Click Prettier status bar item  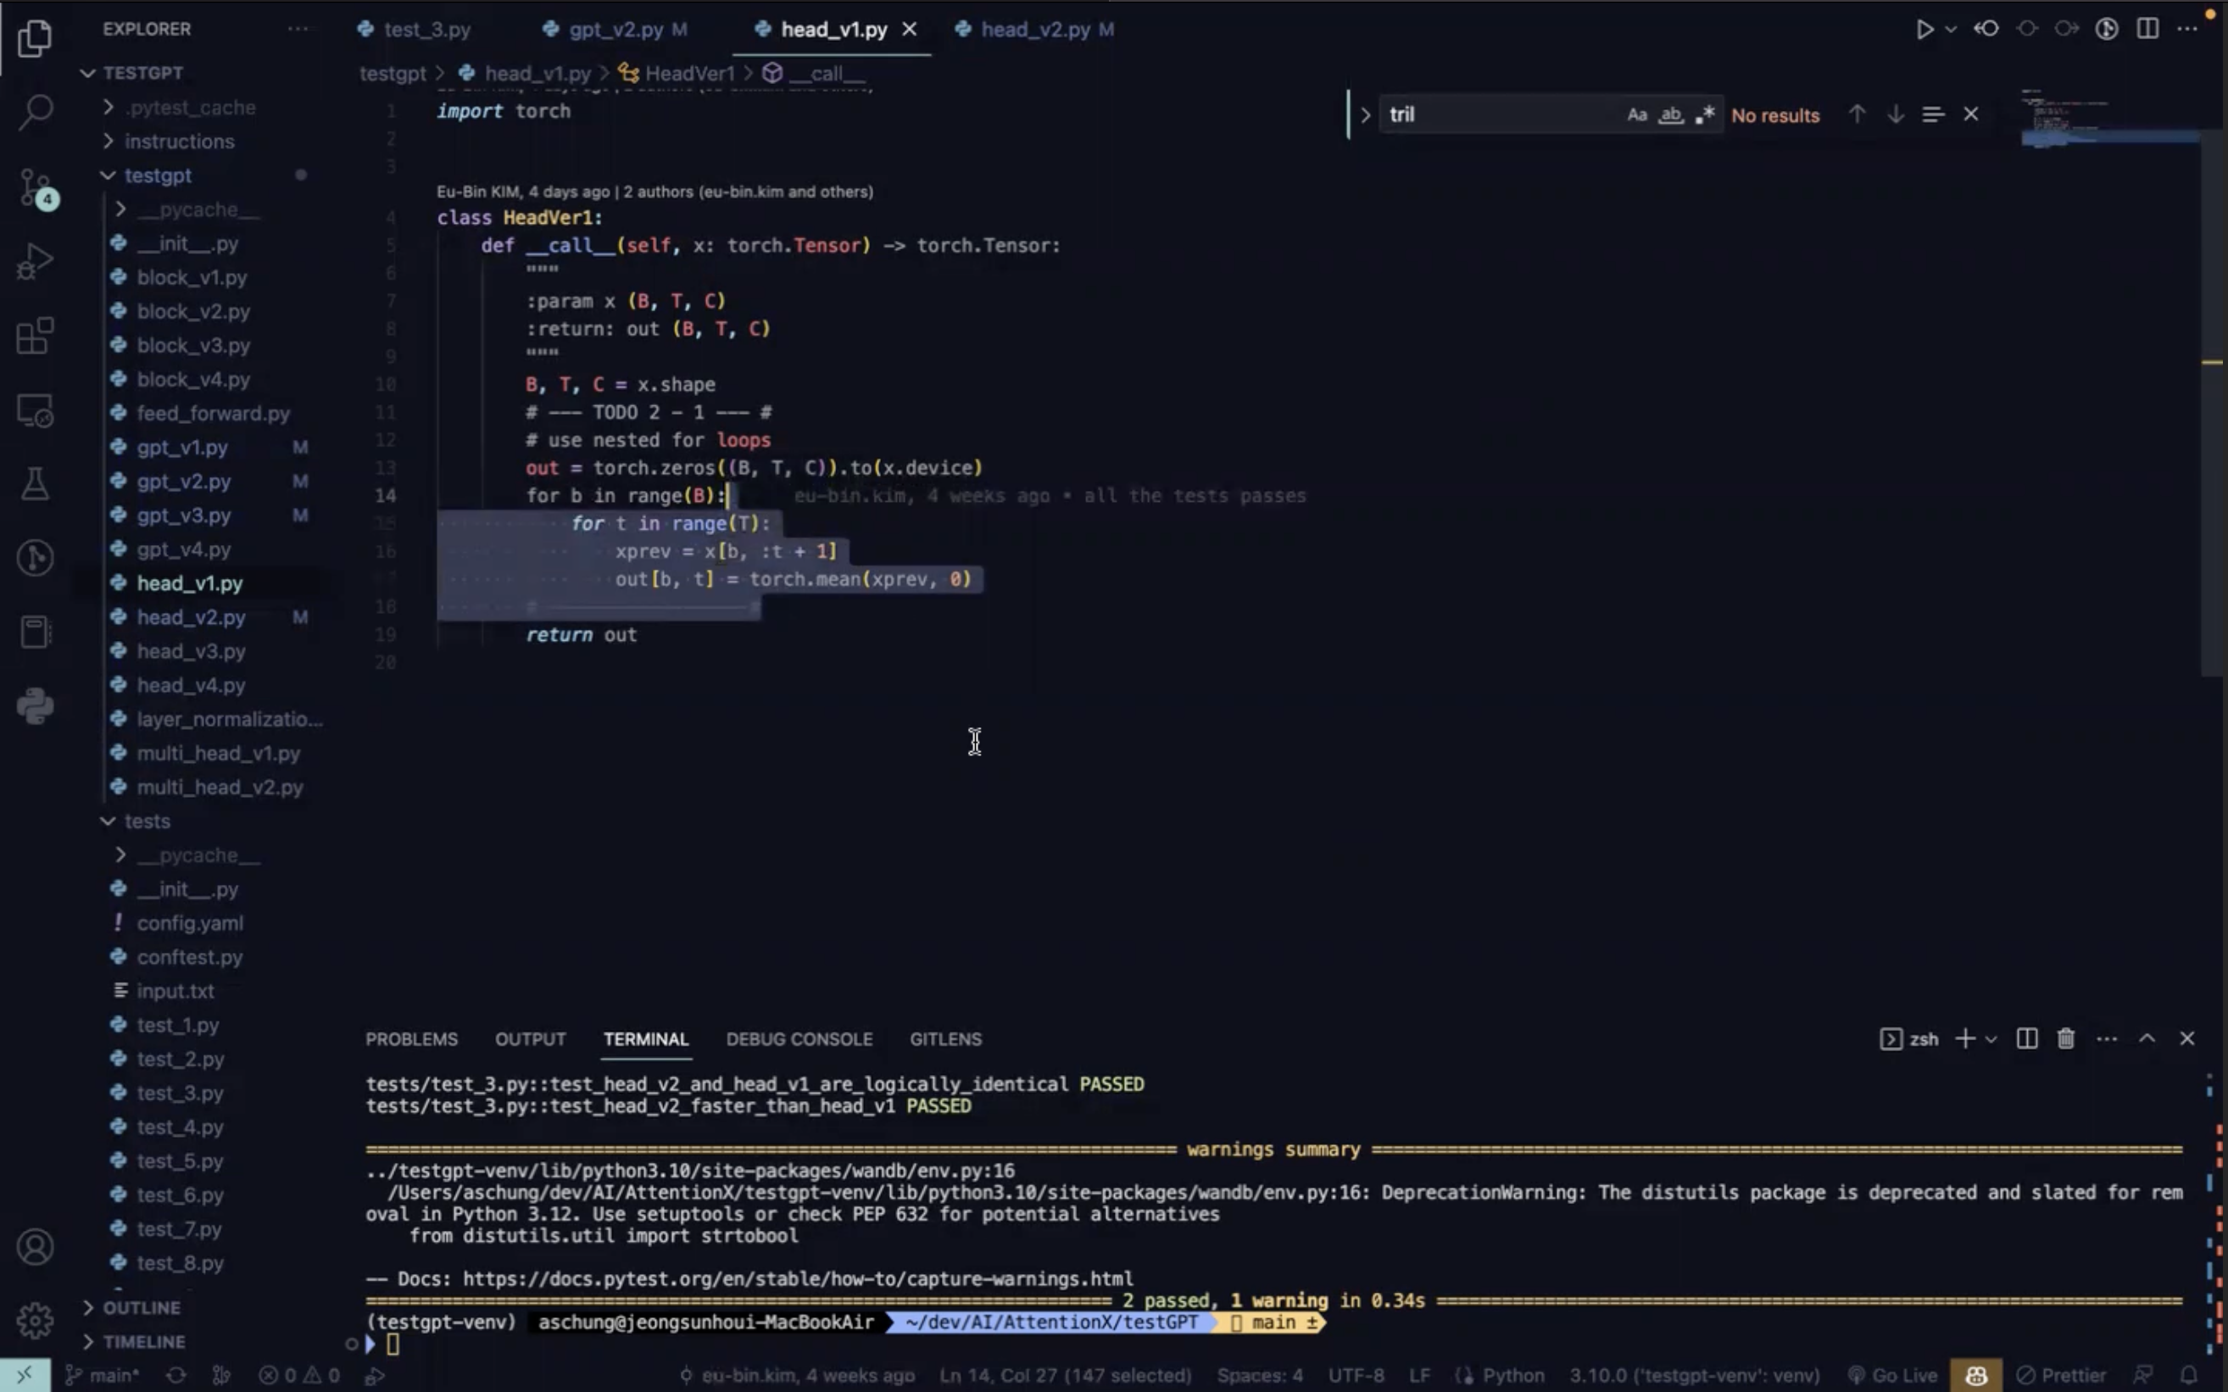click(2060, 1375)
